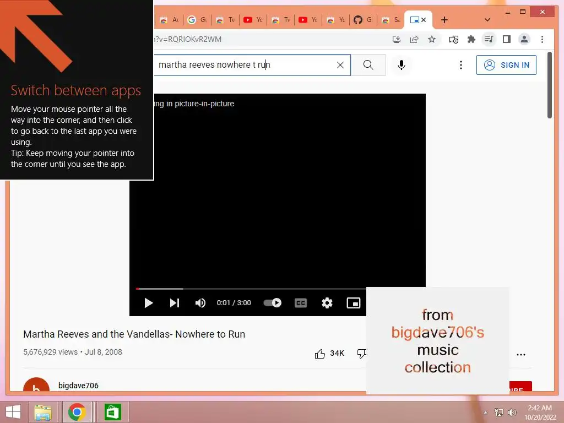This screenshot has height=423, width=564.
Task: Clear the YouTube search query
Action: (340, 65)
